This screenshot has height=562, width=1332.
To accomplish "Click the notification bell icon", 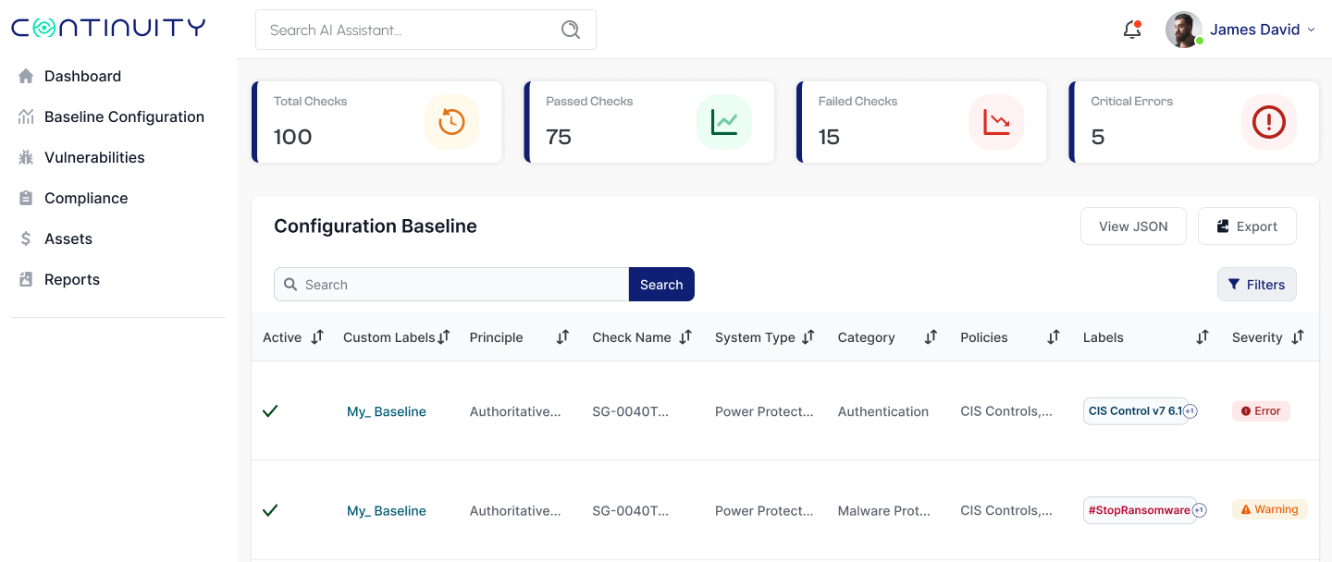I will 1131,30.
